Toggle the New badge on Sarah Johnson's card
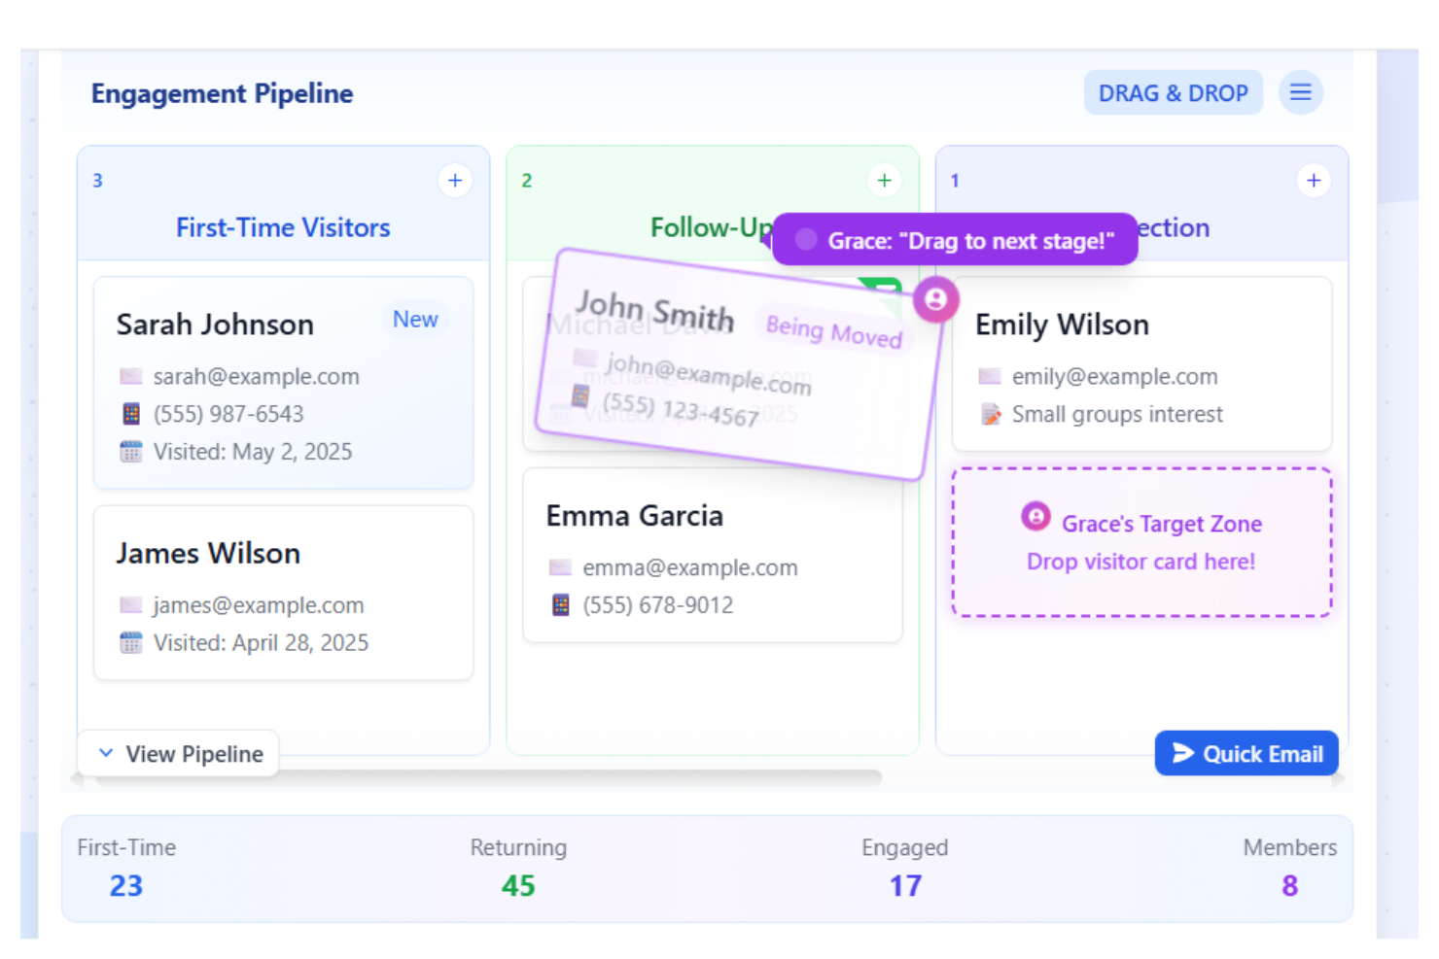The width and height of the screenshot is (1439, 959). point(415,320)
